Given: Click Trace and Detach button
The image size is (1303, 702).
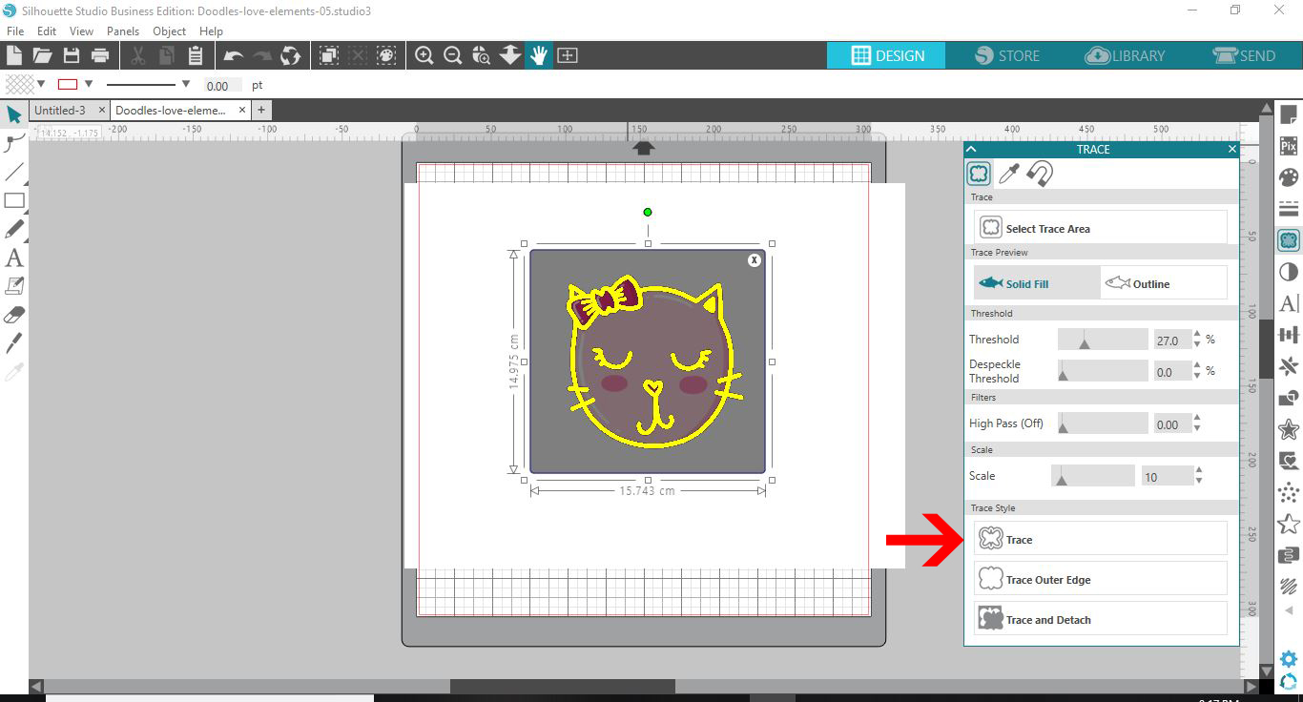Looking at the screenshot, I should point(1101,619).
